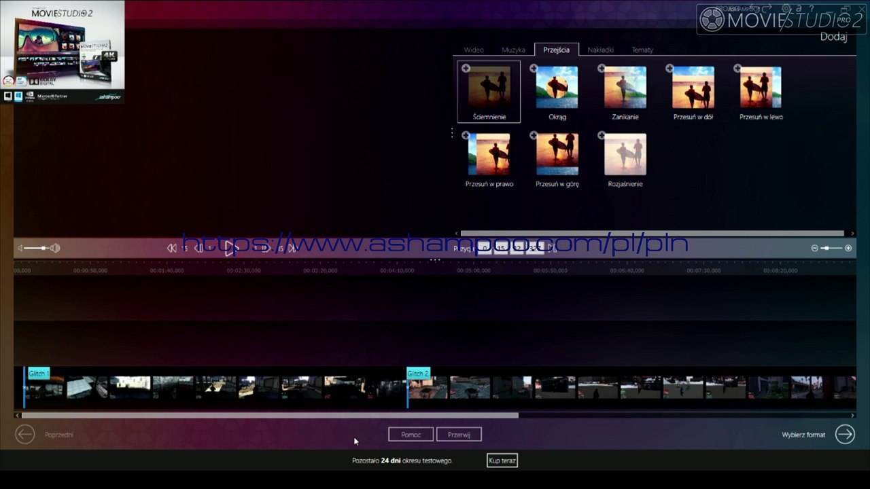Image resolution: width=870 pixels, height=489 pixels.
Task: Add the Zanikanie transition via plus icon
Action: click(x=602, y=68)
